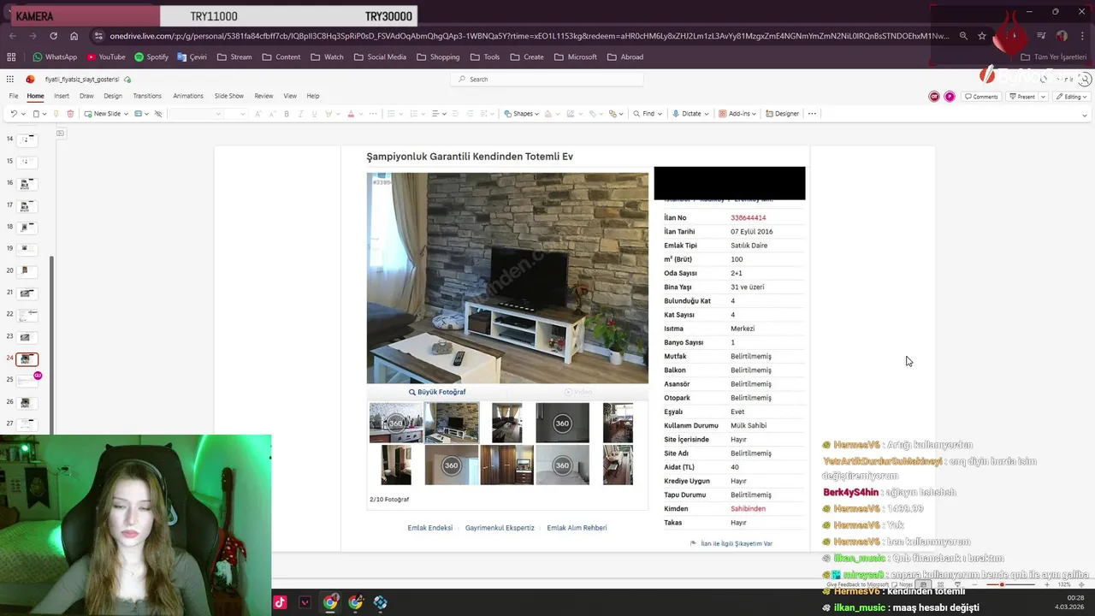
Task: Switch to the Insert ribbon tab
Action: tap(62, 96)
